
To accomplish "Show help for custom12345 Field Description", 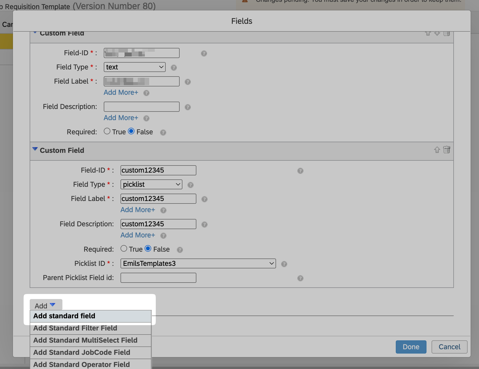I will point(204,225).
